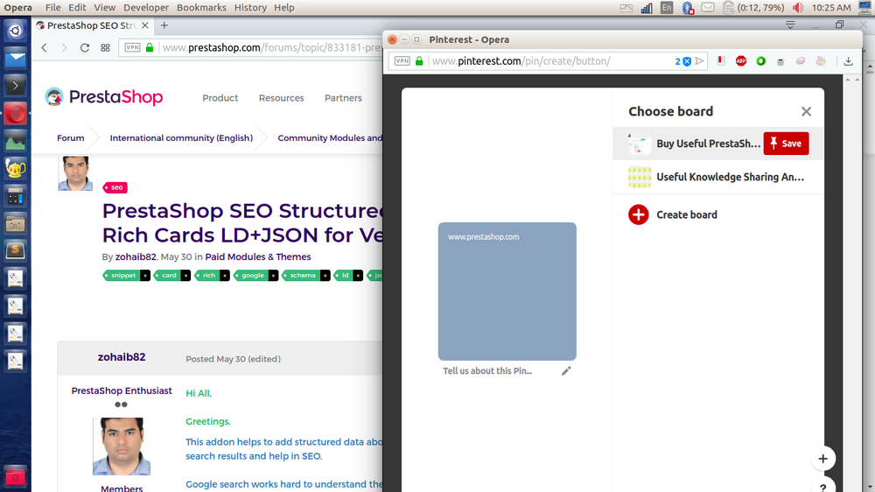Click the VPN badge in Pinterest address bar
Screen dimensions: 875x492
[x=402, y=61]
